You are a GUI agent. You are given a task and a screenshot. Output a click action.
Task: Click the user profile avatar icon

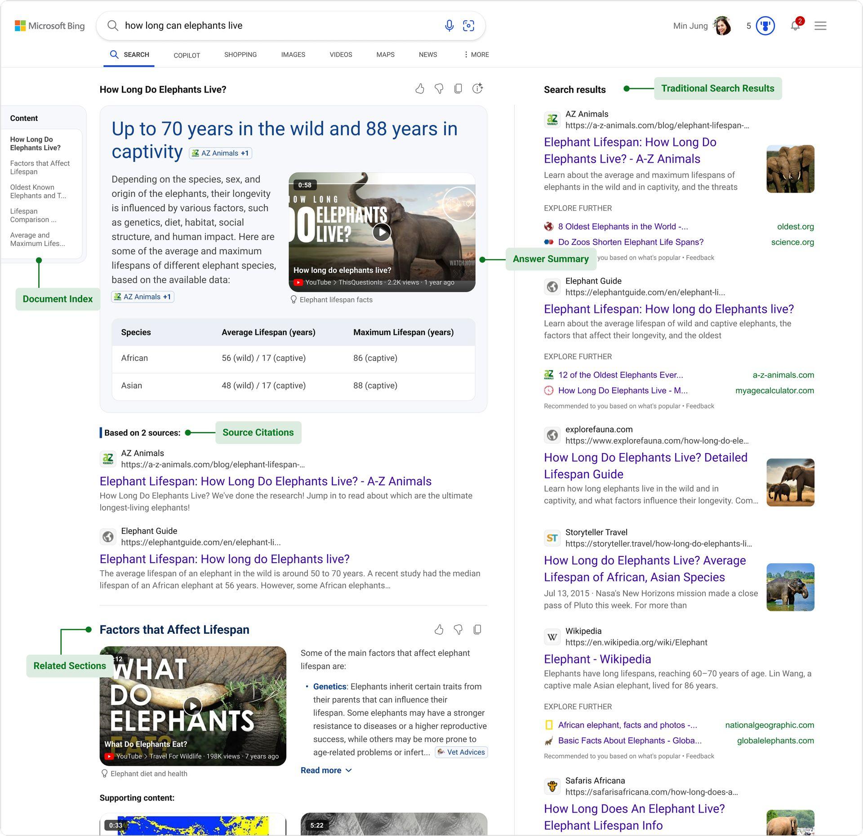point(724,26)
